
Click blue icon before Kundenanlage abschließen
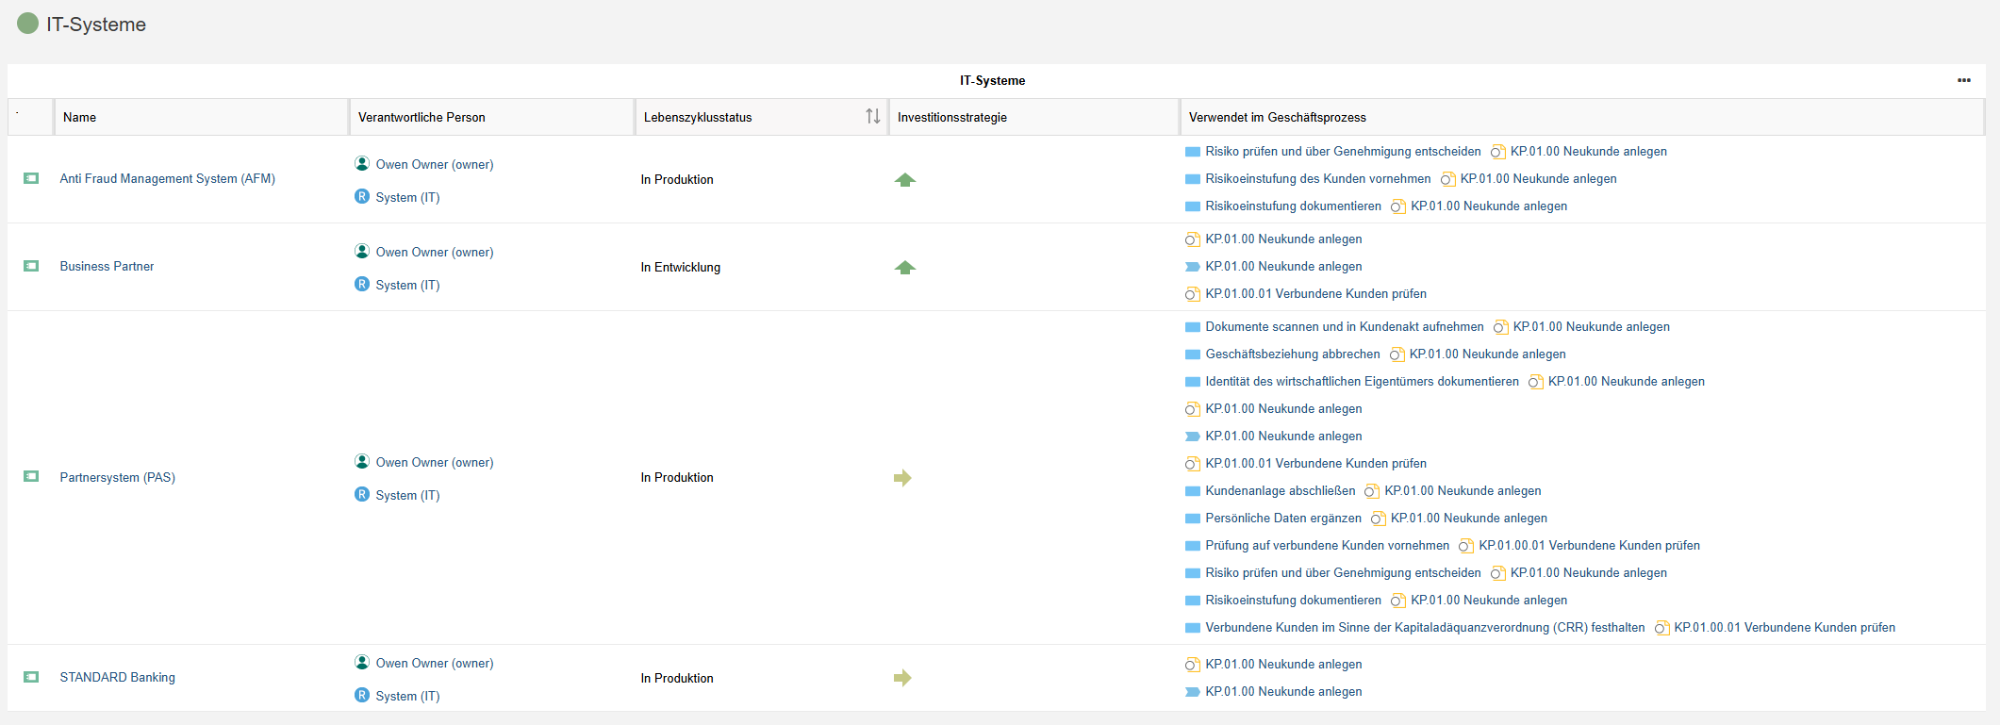[x=1193, y=491]
